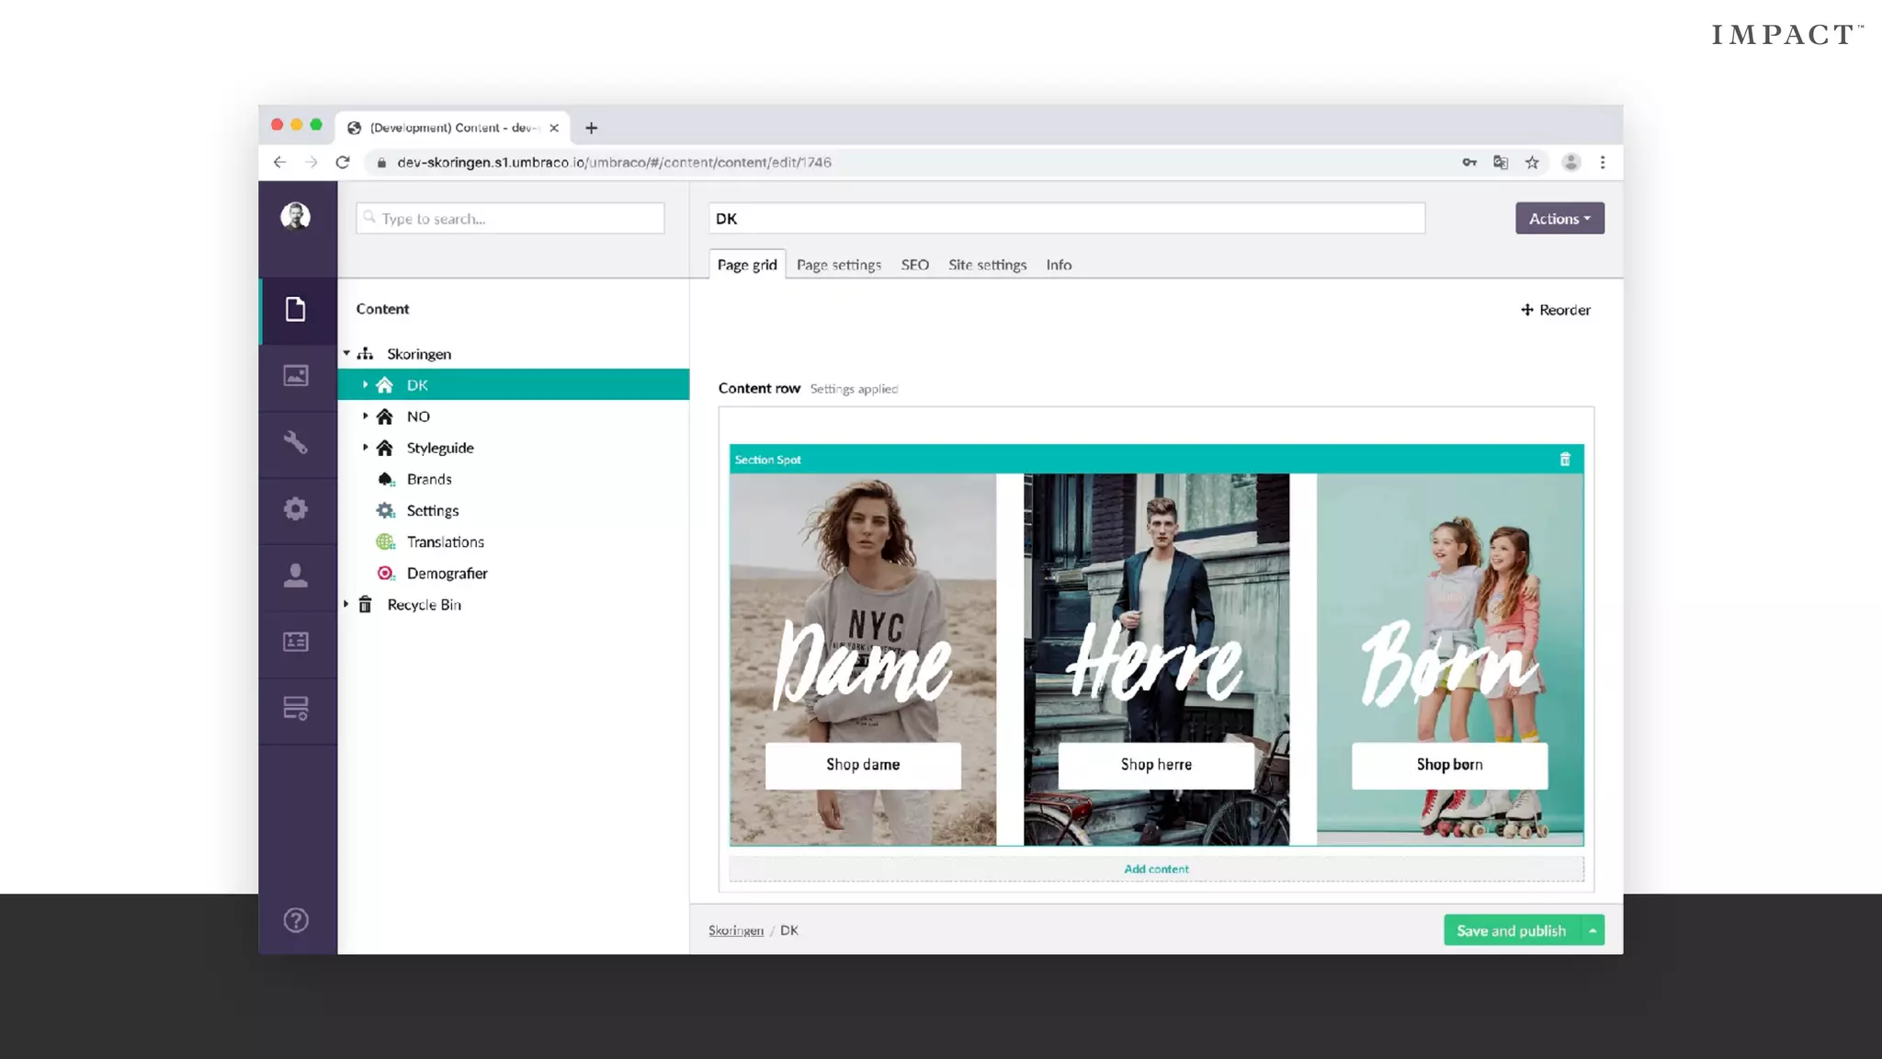Viewport: 1882px width, 1059px height.
Task: Open the Developer gear section
Action: pyautogui.click(x=295, y=509)
